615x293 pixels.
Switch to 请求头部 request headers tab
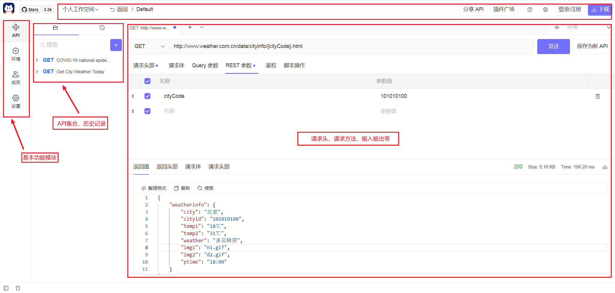146,65
